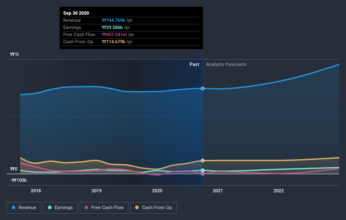The image size is (346, 220).
Task: Click the Cash From Op tooltip row label
Action: [x=78, y=42]
